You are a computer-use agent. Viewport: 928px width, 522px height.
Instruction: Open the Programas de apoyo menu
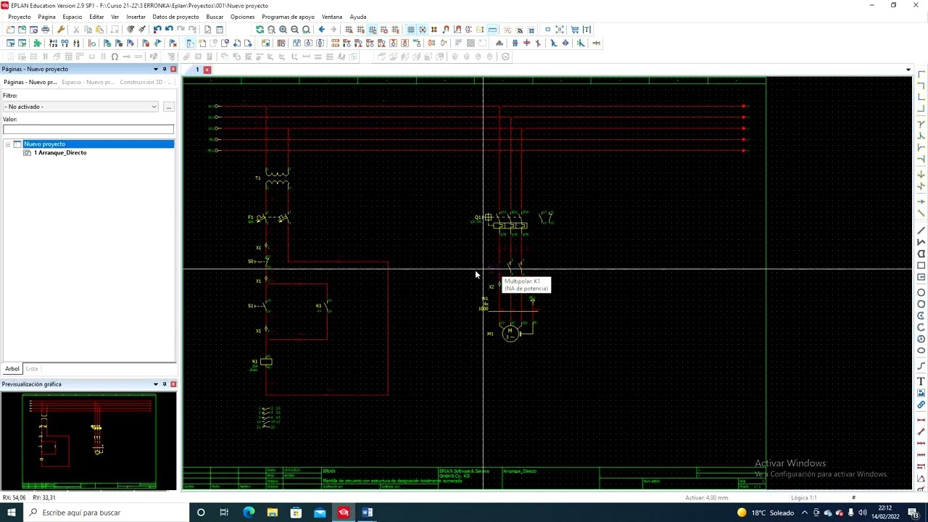[289, 17]
